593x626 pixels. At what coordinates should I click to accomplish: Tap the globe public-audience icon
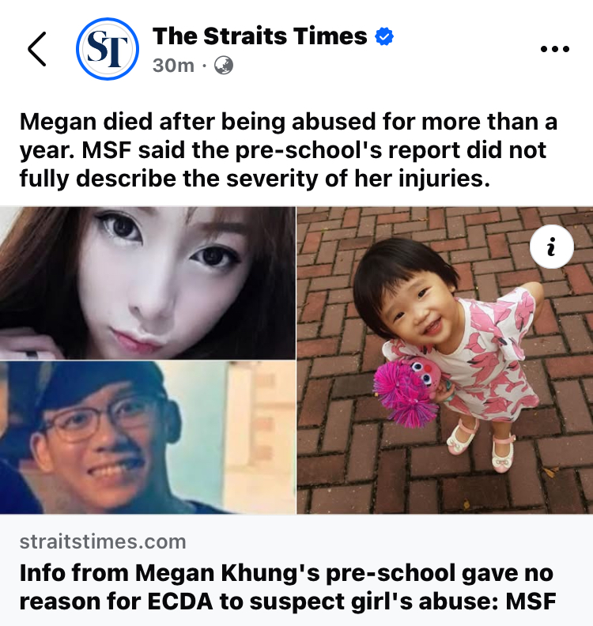coord(224,66)
